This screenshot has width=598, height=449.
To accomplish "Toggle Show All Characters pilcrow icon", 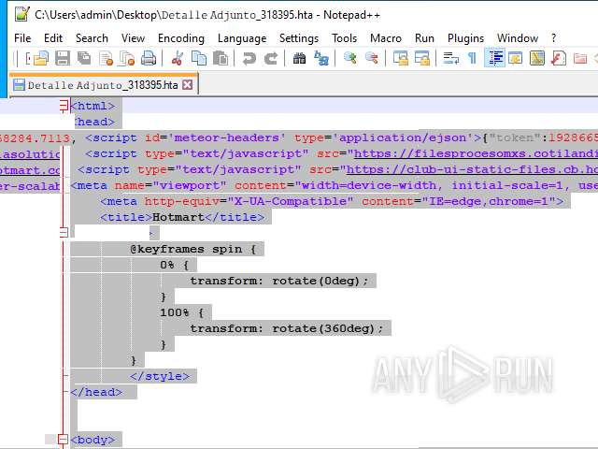I will 472,58.
